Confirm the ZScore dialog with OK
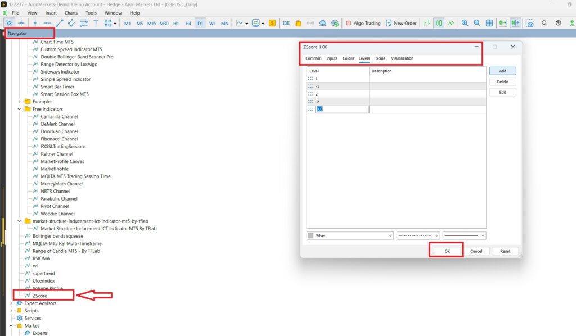This screenshot has width=576, height=336. (447, 251)
